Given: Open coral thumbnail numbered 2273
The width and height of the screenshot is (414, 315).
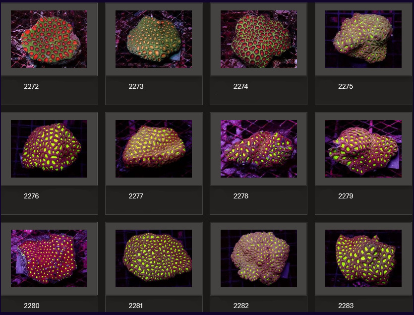Looking at the screenshot, I should pyautogui.click(x=154, y=39).
